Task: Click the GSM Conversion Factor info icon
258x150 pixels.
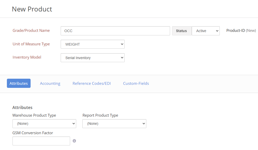Action: pyautogui.click(x=74, y=141)
